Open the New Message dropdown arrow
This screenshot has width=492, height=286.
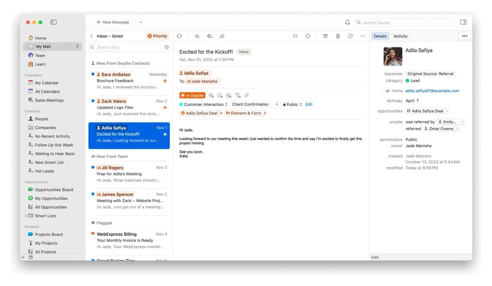click(x=141, y=22)
